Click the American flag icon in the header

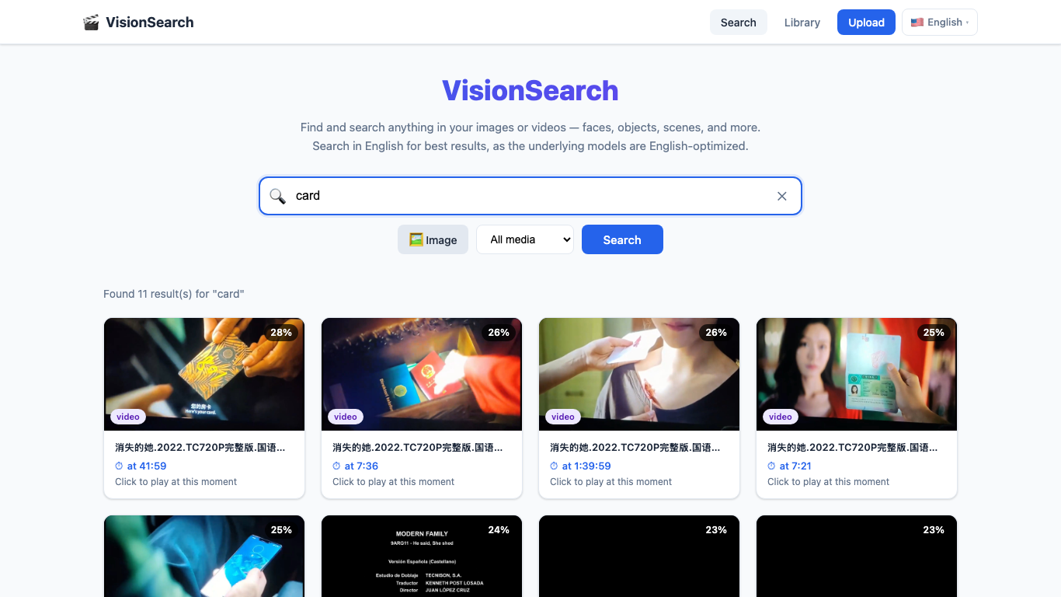point(917,22)
